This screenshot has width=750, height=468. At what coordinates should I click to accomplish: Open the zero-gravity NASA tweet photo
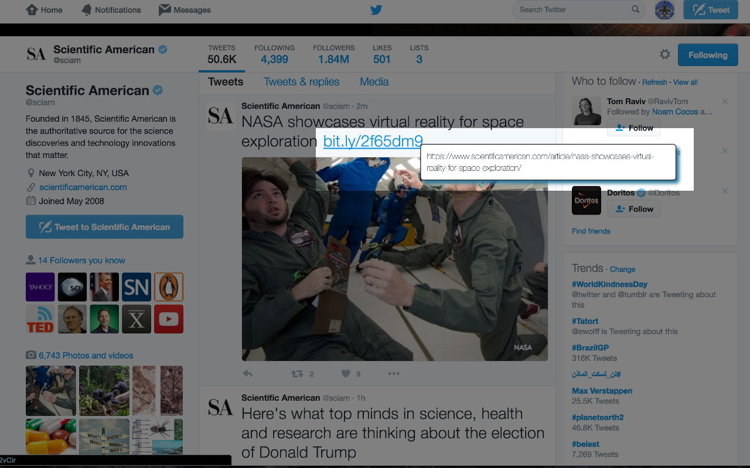click(x=395, y=259)
